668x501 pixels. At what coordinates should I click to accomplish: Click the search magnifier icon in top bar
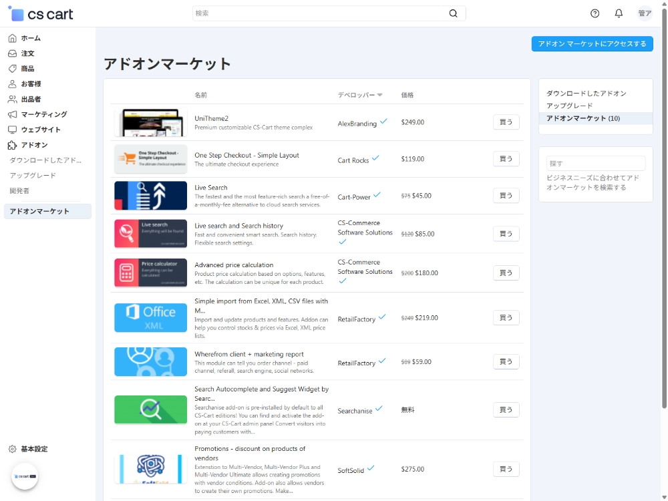click(x=454, y=13)
